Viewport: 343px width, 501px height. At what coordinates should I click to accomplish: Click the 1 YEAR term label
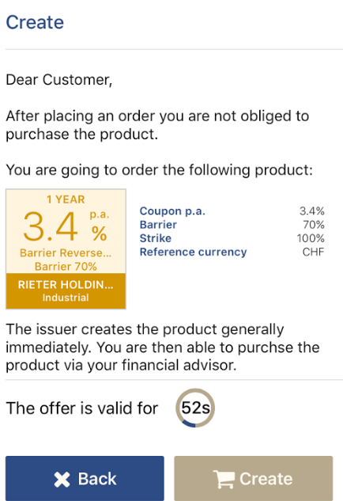click(x=66, y=199)
